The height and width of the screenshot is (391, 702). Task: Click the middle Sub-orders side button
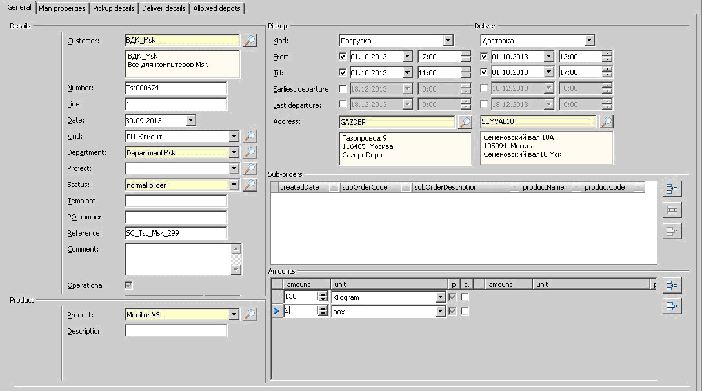pyautogui.click(x=672, y=210)
